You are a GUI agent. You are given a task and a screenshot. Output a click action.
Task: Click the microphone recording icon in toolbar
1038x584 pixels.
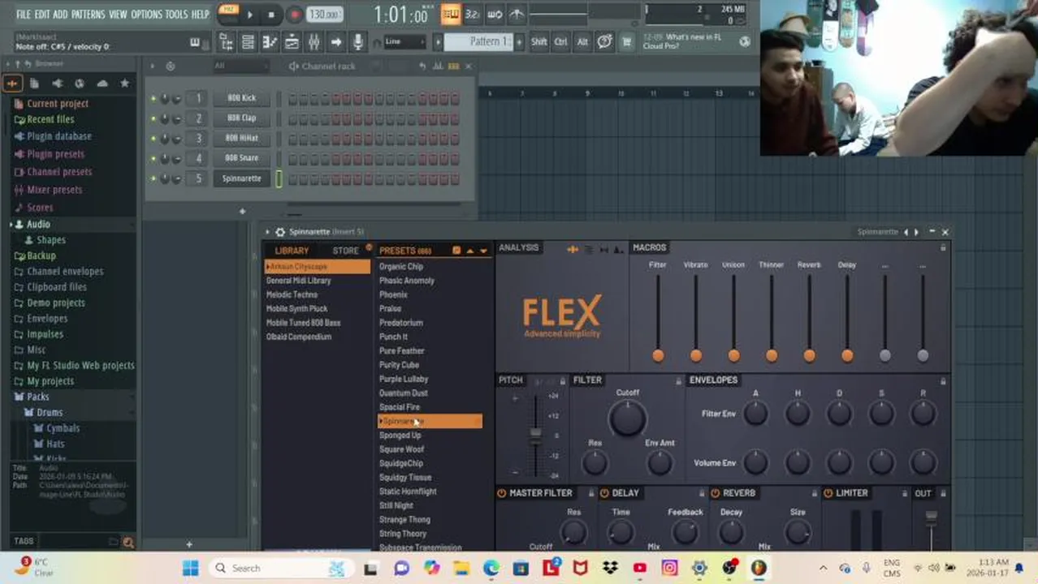(357, 42)
